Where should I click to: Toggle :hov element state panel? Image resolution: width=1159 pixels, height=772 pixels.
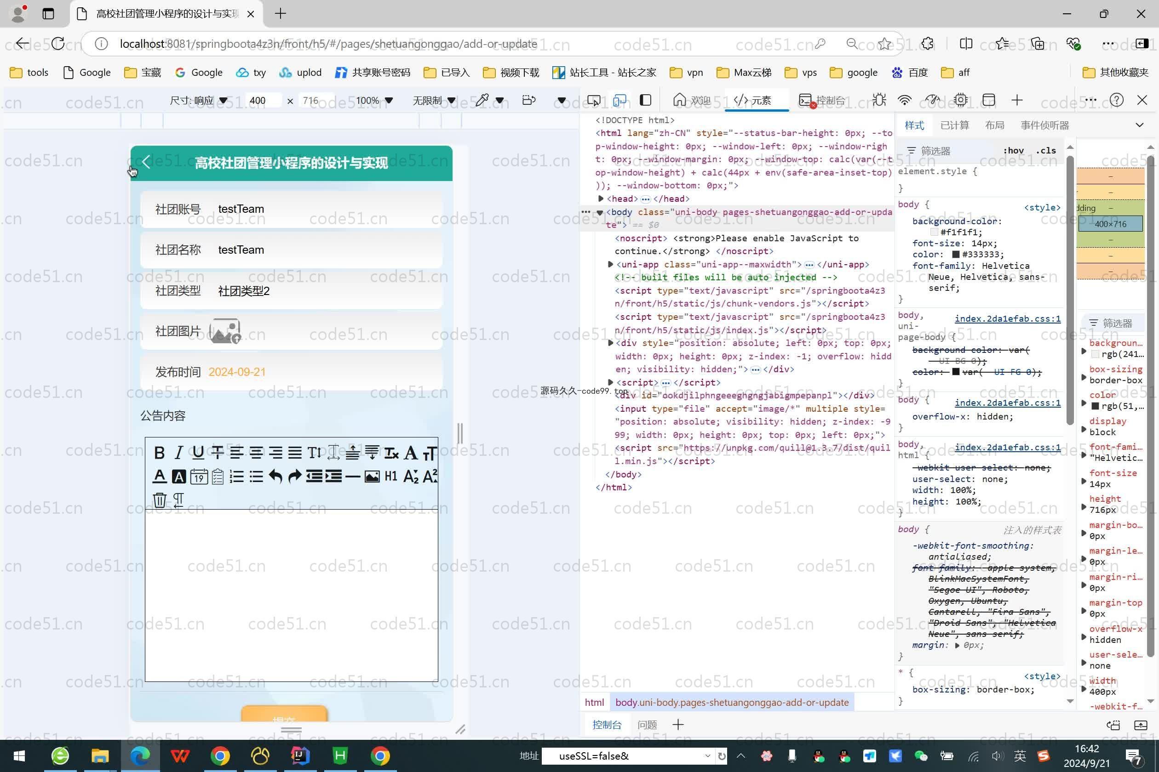pyautogui.click(x=1013, y=151)
